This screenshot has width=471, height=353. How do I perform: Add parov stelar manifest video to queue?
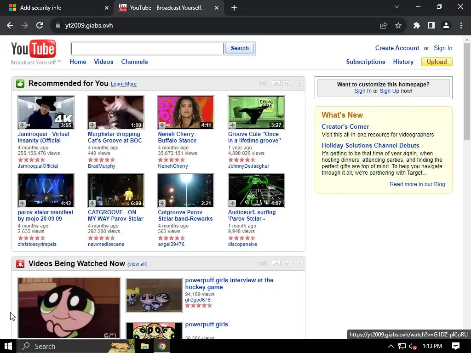(x=22, y=203)
